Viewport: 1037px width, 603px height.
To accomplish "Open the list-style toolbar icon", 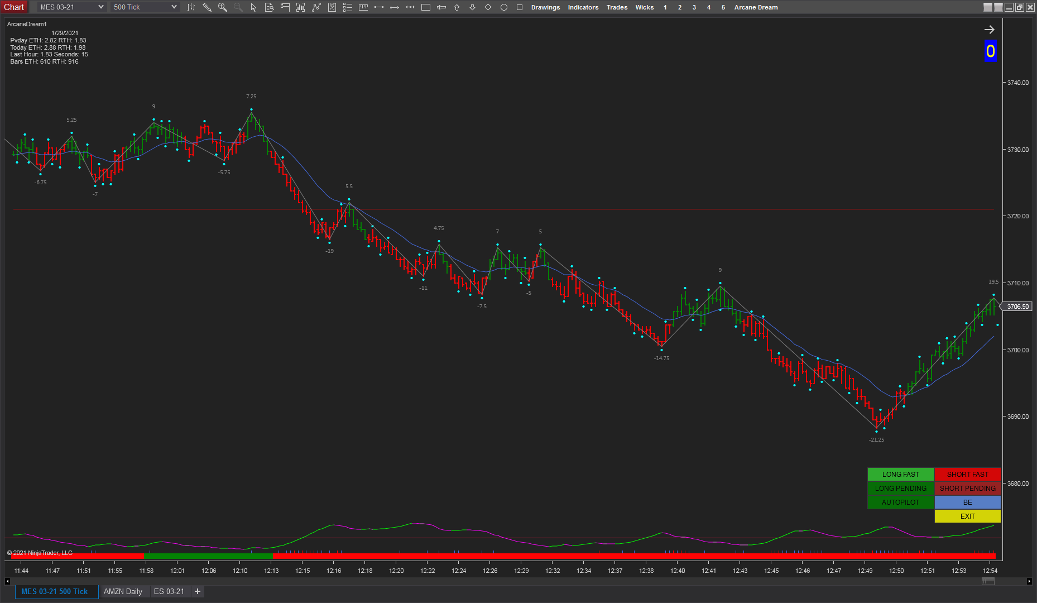I will tap(347, 7).
